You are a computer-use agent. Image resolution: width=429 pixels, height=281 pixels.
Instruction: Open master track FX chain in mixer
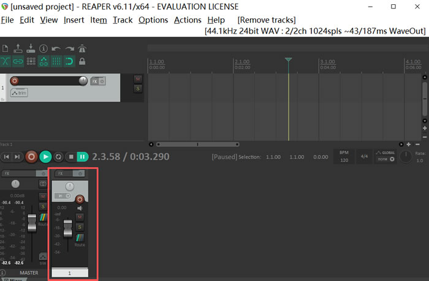pyautogui.click(x=18, y=173)
